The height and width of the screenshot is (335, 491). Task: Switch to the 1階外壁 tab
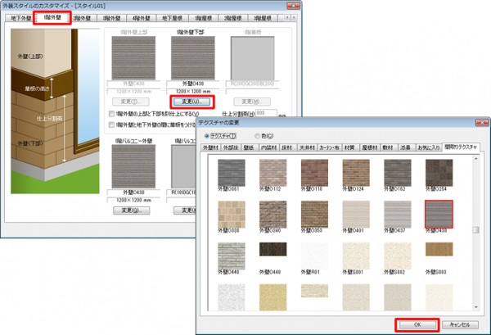[52, 16]
